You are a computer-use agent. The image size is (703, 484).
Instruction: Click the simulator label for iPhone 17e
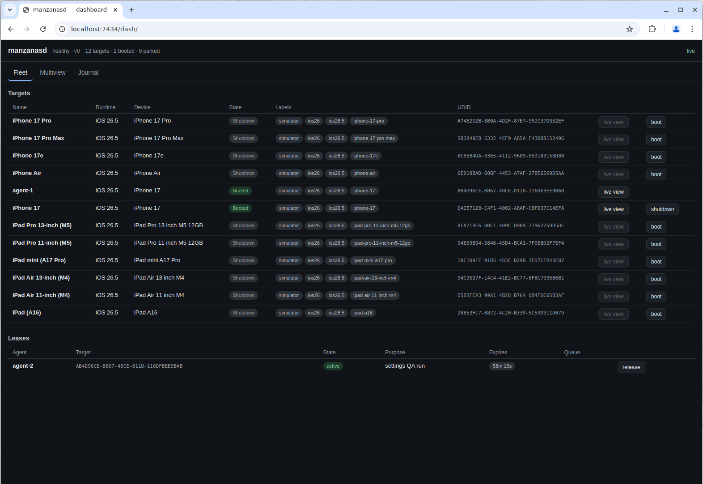pyautogui.click(x=289, y=156)
